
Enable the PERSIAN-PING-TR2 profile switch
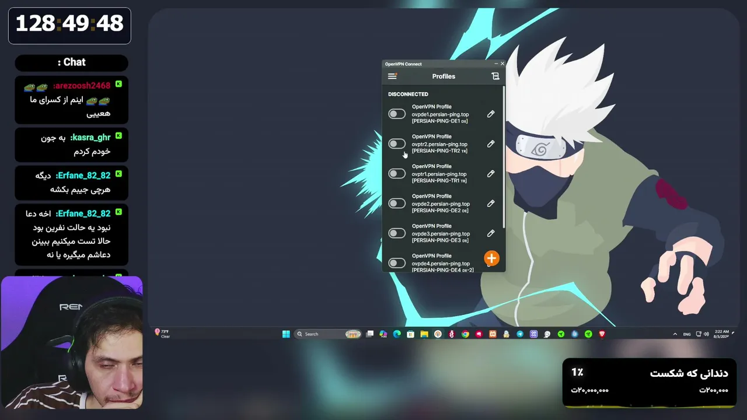pos(397,144)
